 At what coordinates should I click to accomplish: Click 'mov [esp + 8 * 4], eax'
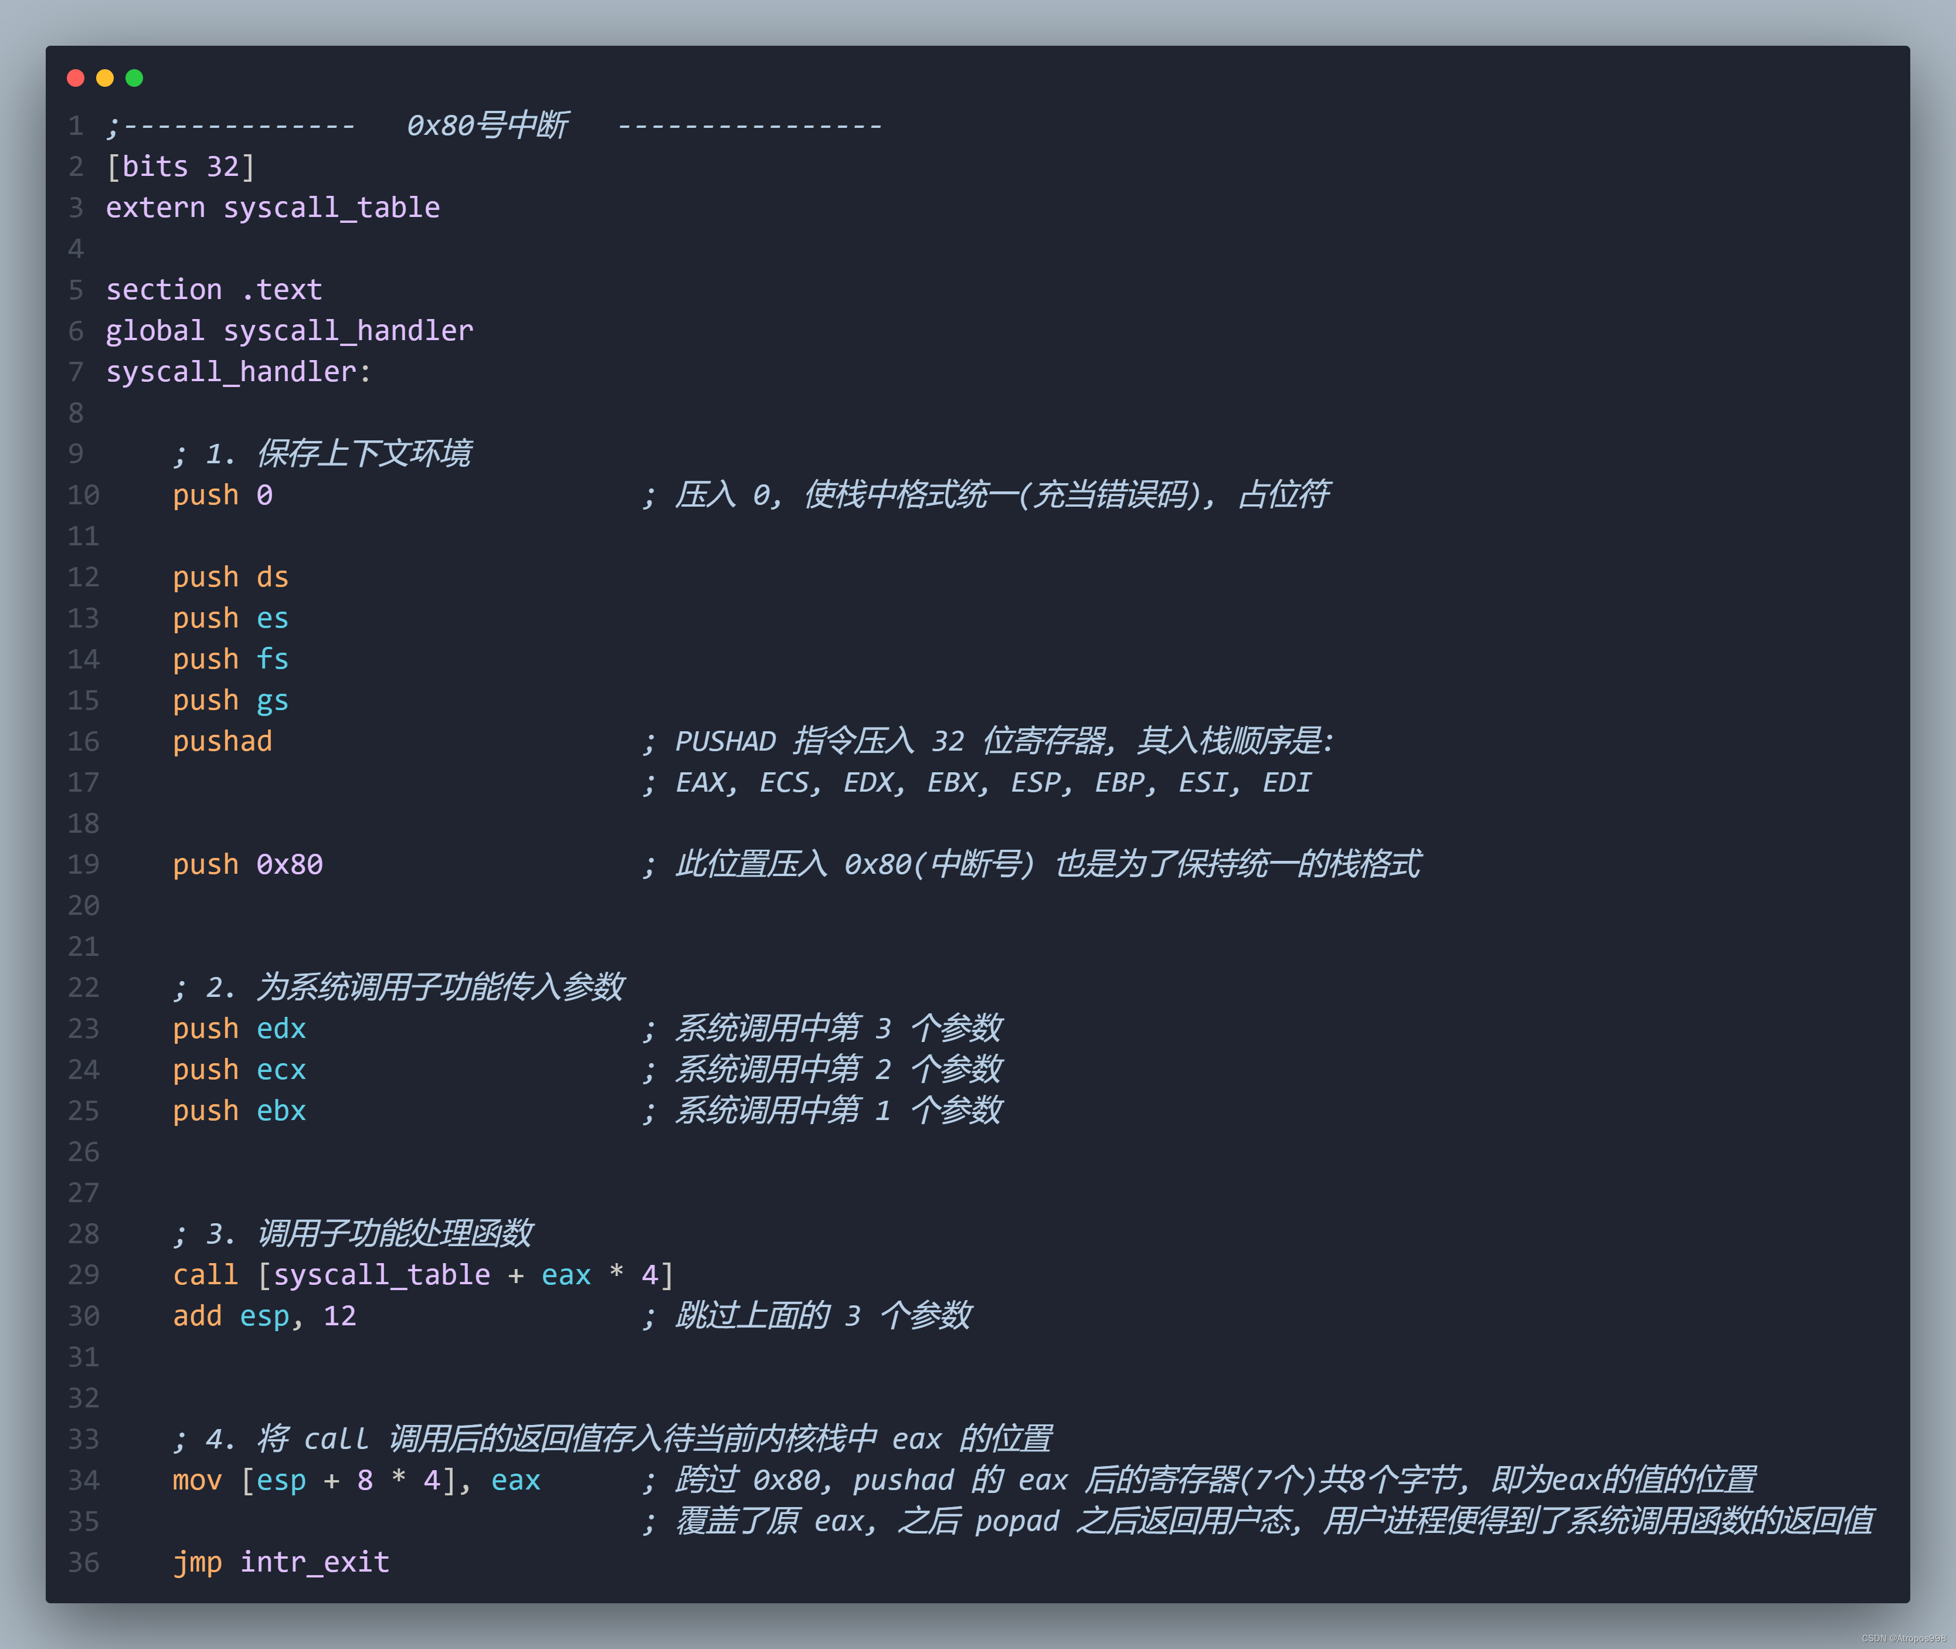click(x=357, y=1480)
